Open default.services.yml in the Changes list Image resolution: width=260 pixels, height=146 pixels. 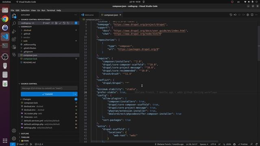pos(33,121)
